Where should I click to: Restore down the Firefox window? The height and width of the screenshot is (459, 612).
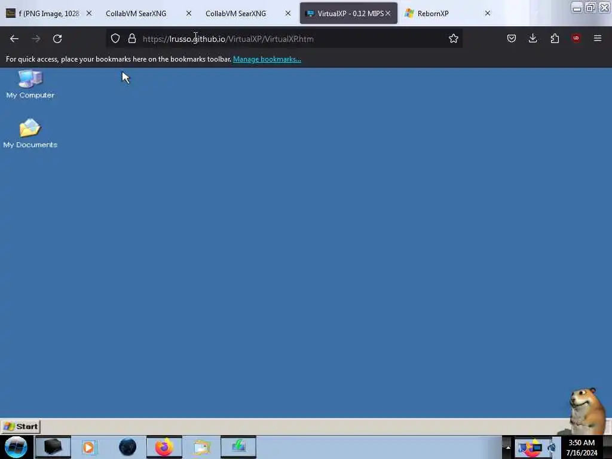click(x=590, y=8)
